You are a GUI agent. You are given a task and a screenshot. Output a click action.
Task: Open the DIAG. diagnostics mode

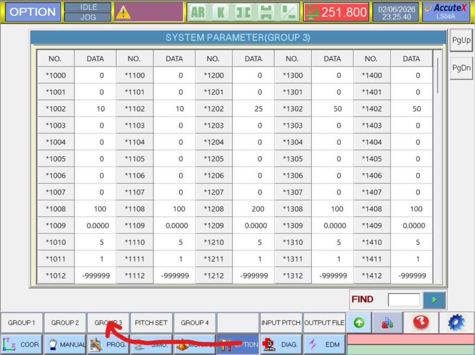click(x=281, y=344)
